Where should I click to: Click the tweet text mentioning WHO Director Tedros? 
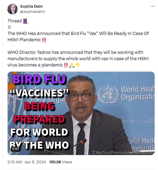click(x=78, y=58)
